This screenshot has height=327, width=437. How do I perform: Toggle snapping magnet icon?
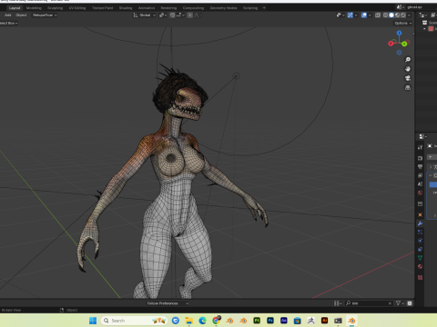click(x=172, y=15)
